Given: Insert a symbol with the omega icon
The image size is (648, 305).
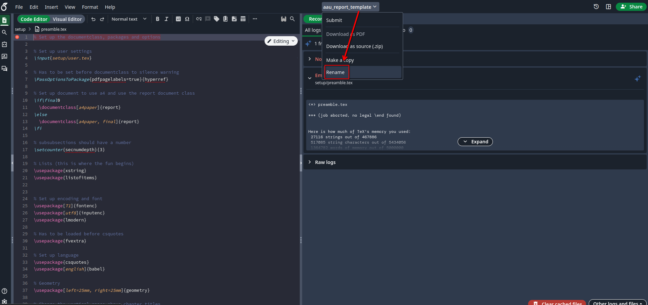Looking at the screenshot, I should [187, 19].
